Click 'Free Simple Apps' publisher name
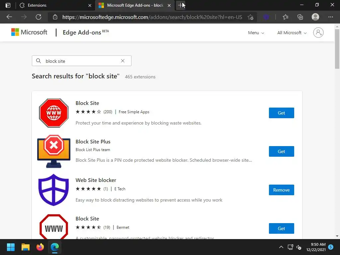Image resolution: width=340 pixels, height=255 pixels. [x=134, y=112]
